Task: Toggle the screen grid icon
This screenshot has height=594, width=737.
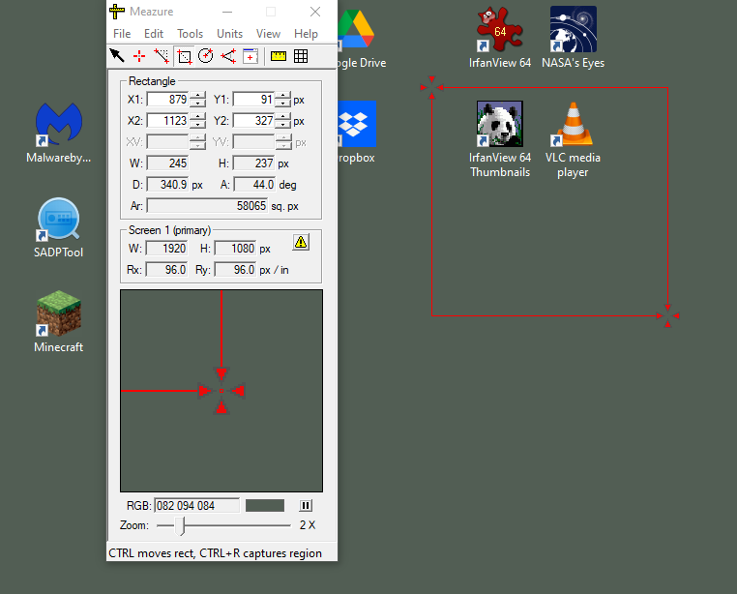Action: pyautogui.click(x=301, y=56)
